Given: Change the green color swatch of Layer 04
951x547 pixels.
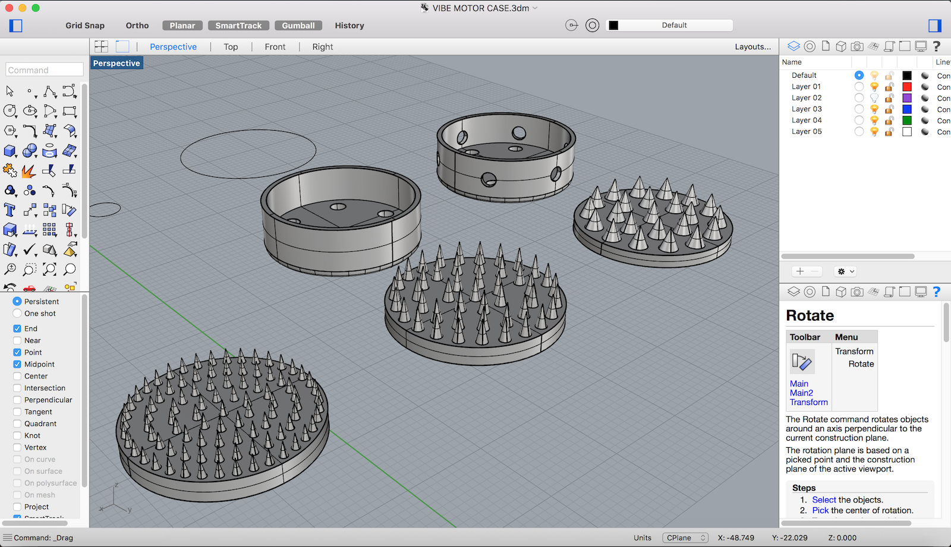Looking at the screenshot, I should click(907, 121).
